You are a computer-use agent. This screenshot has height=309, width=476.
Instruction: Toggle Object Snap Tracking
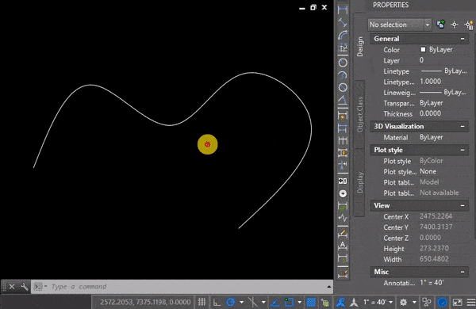coord(275,302)
